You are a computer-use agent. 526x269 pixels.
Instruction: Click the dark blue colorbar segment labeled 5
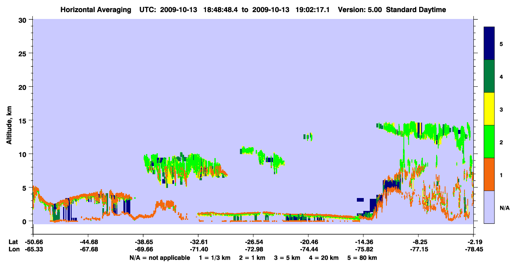click(x=489, y=44)
